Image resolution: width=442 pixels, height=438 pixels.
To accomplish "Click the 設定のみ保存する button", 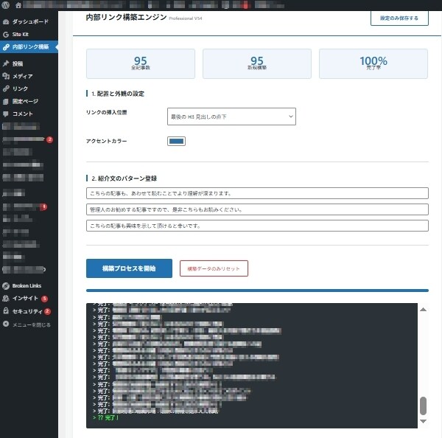I will [399, 18].
